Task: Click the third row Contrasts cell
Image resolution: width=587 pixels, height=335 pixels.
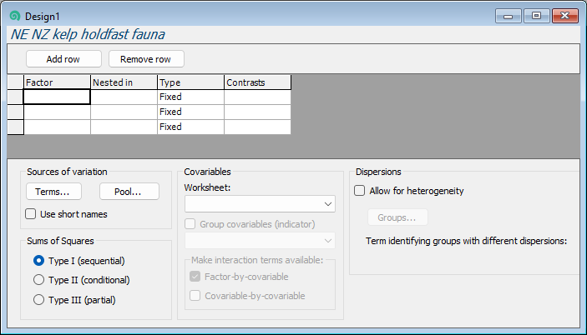Action: tap(257, 127)
